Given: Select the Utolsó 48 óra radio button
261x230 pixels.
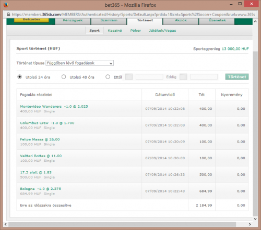Looking at the screenshot, I should 64,76.
